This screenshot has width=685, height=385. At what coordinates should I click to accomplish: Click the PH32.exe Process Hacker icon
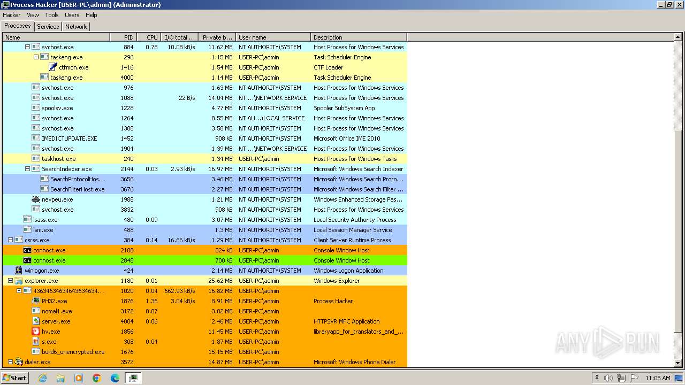tap(36, 301)
